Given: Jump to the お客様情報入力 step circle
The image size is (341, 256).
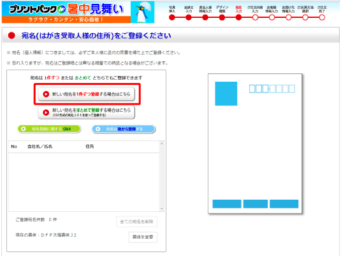Looking at the screenshot, I should coord(272,17).
